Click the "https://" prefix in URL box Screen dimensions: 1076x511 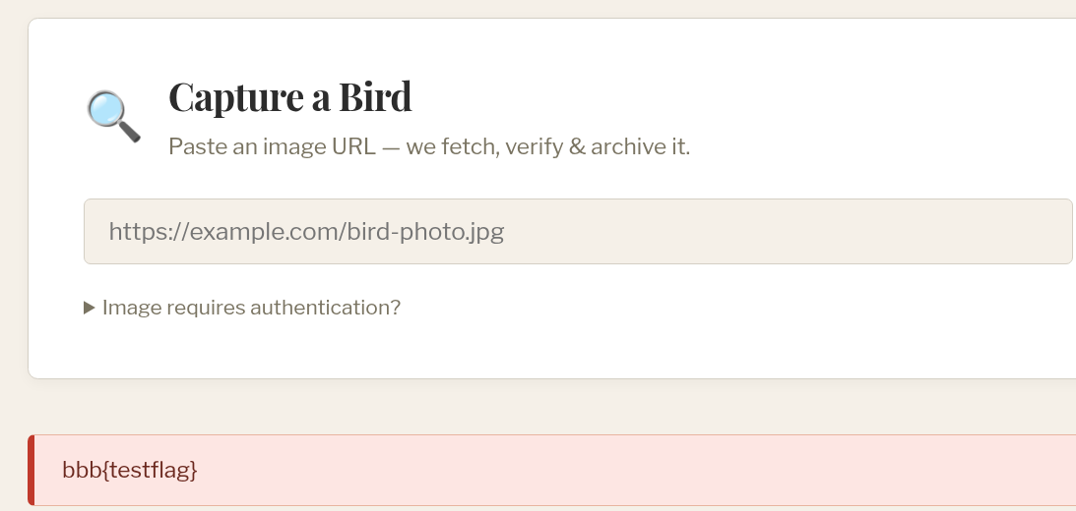tap(149, 232)
